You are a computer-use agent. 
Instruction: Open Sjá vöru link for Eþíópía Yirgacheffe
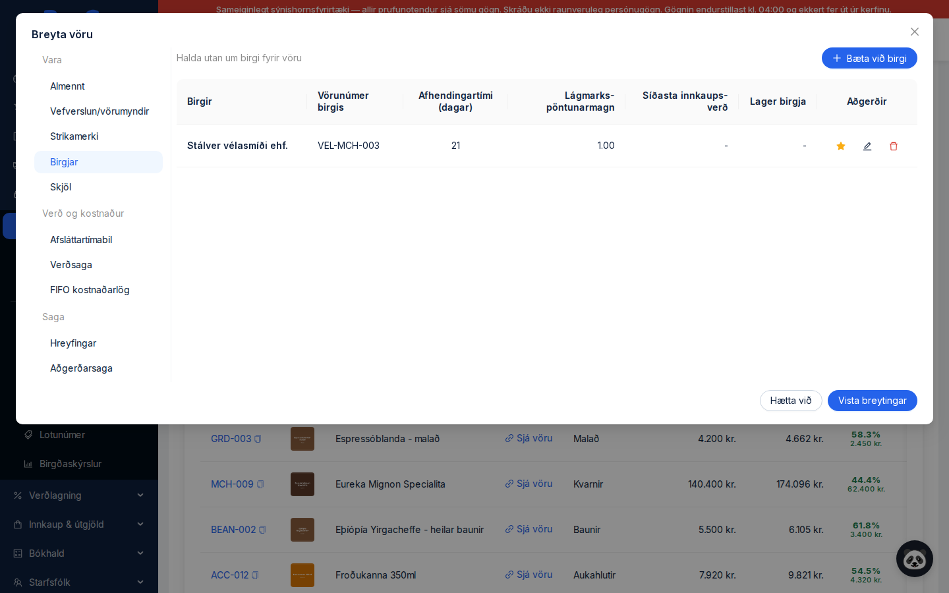529,529
